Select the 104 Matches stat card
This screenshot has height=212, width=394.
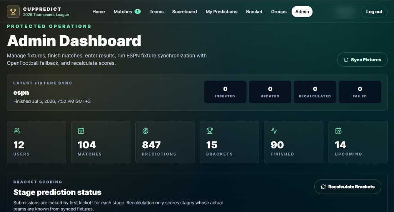pos(101,142)
